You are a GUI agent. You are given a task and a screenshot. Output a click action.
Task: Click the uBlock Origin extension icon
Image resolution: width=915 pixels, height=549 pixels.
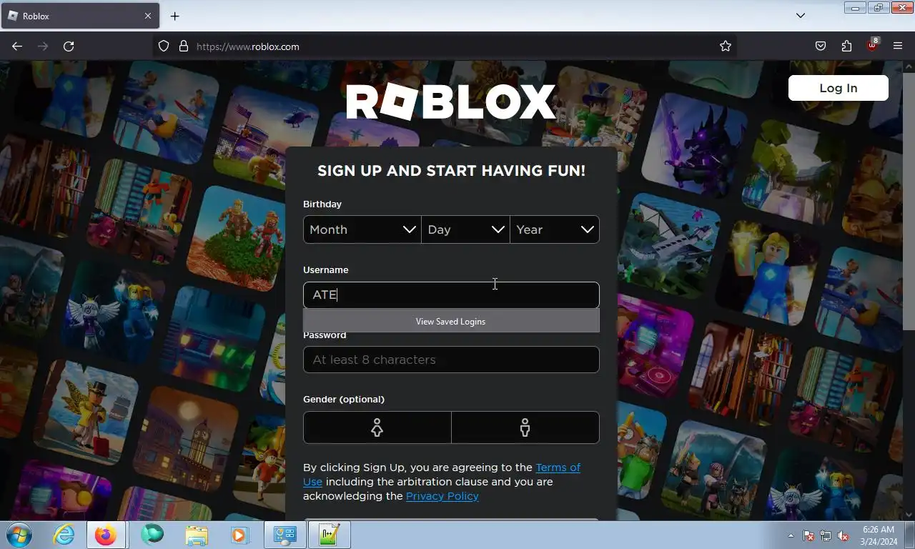[872, 45]
